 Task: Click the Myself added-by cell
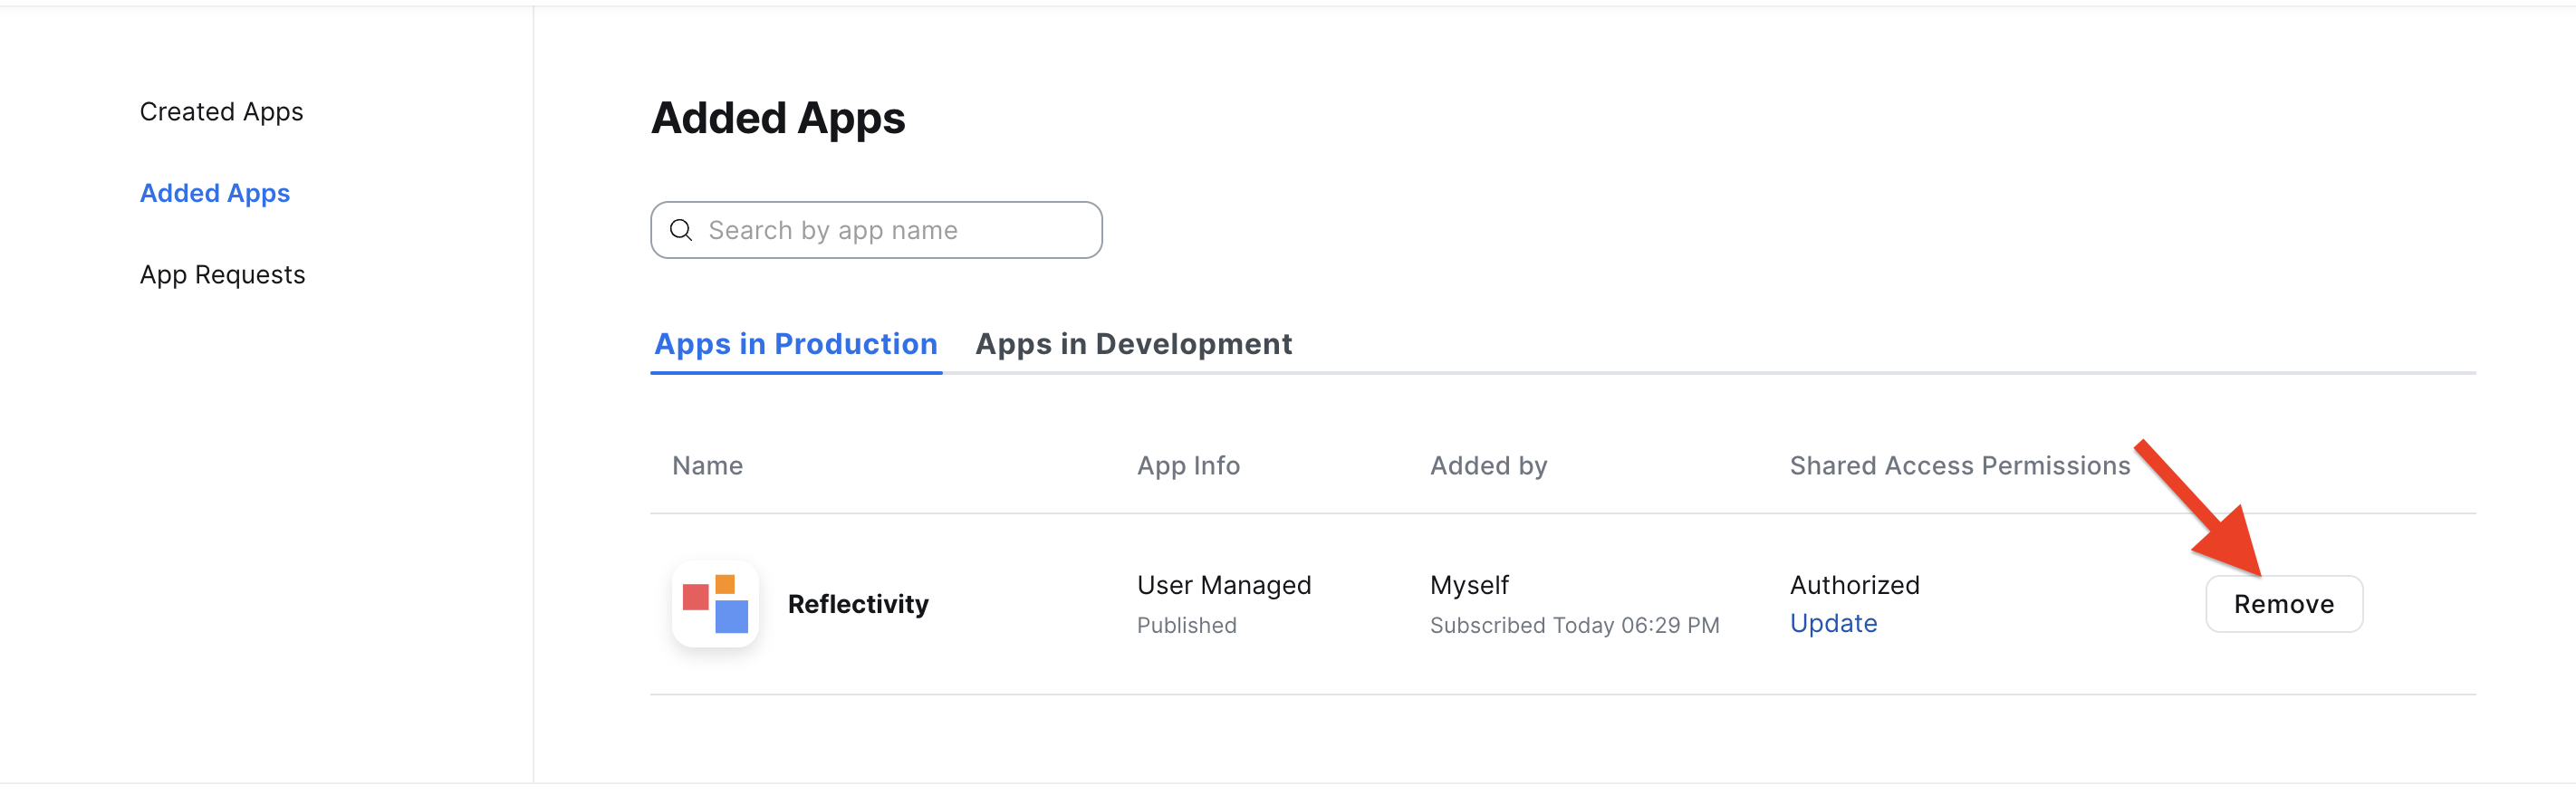pos(1469,585)
